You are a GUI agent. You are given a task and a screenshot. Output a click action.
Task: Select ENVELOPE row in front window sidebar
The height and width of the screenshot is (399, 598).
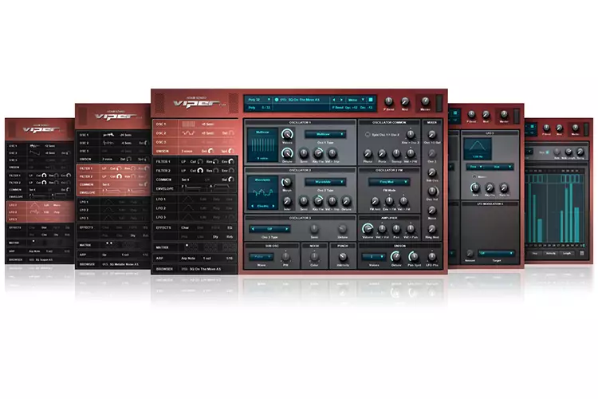[x=195, y=188]
